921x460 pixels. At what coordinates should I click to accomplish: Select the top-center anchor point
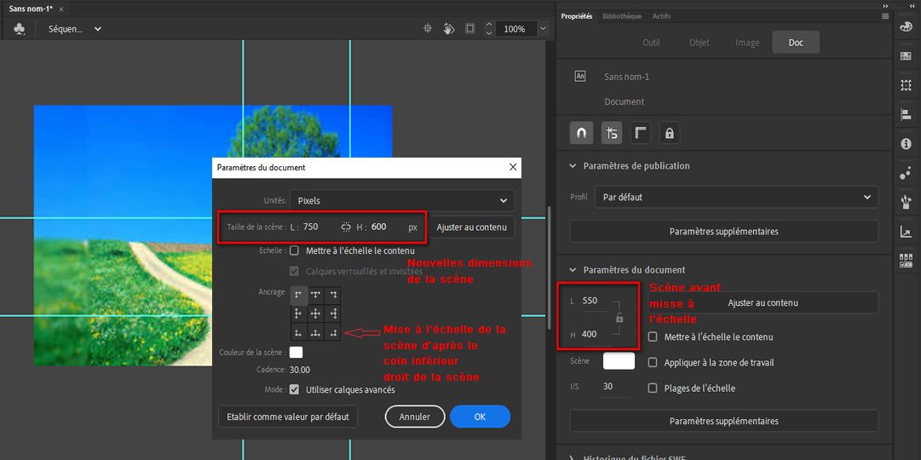coord(316,296)
